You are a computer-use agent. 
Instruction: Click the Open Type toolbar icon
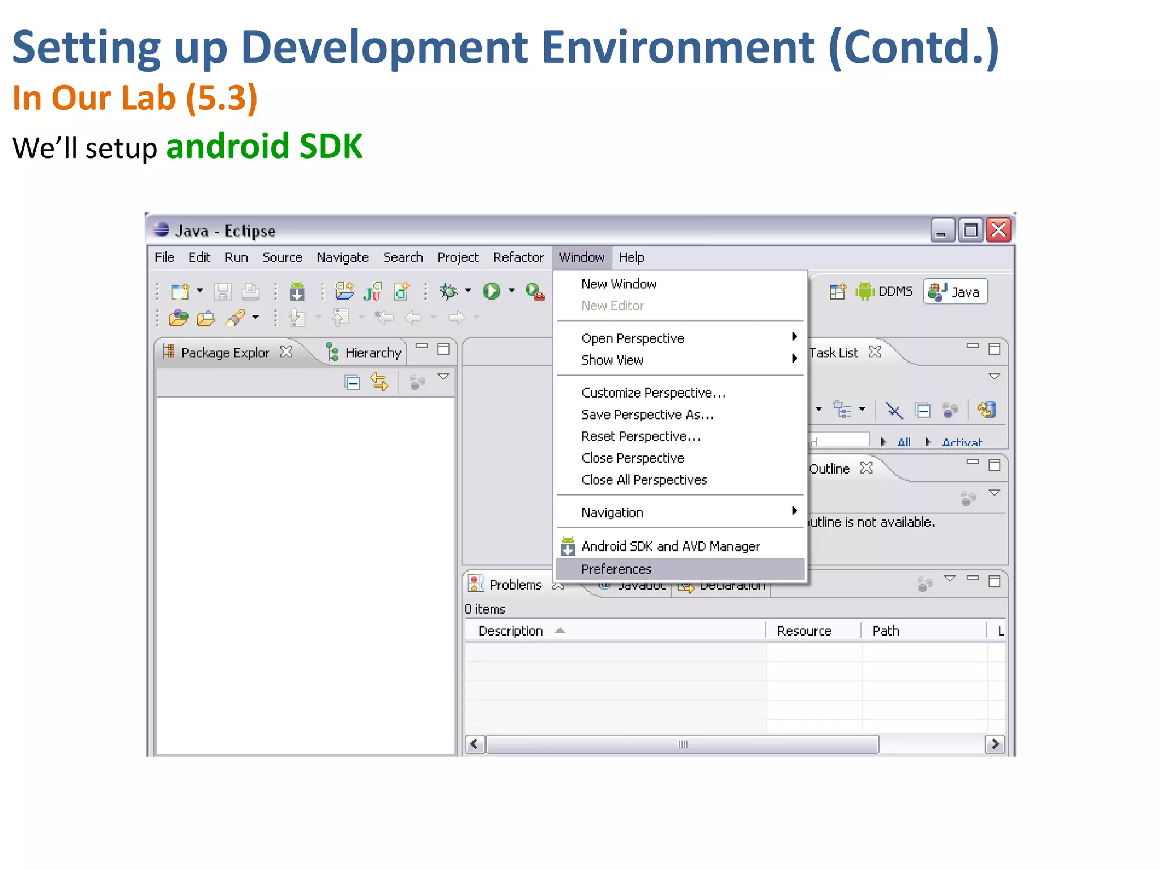point(178,318)
